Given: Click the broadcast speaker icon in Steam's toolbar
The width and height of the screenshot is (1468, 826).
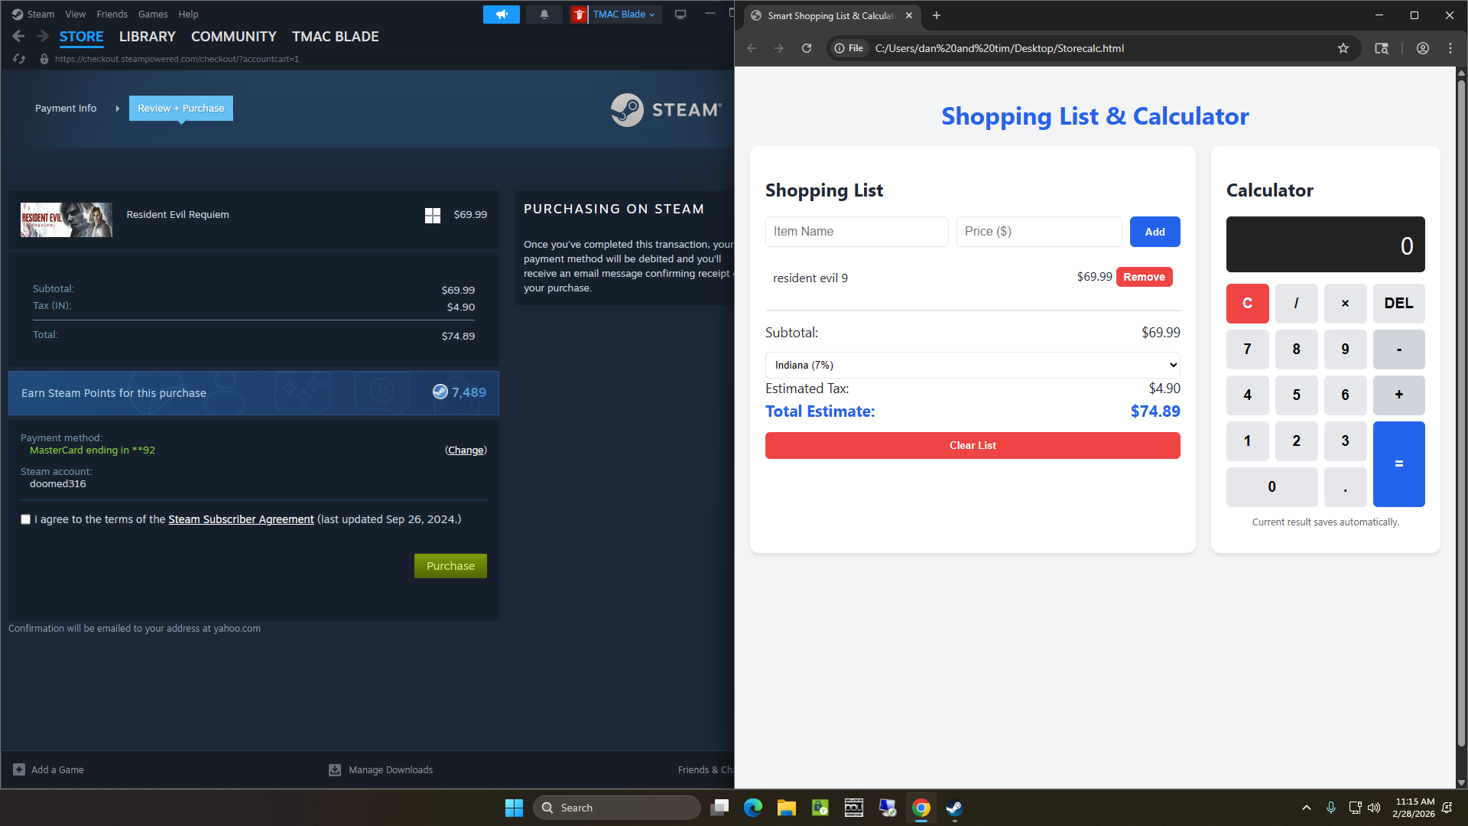Looking at the screenshot, I should (501, 14).
